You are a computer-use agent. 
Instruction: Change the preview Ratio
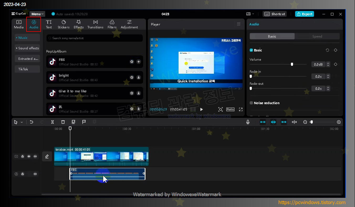tap(230, 109)
